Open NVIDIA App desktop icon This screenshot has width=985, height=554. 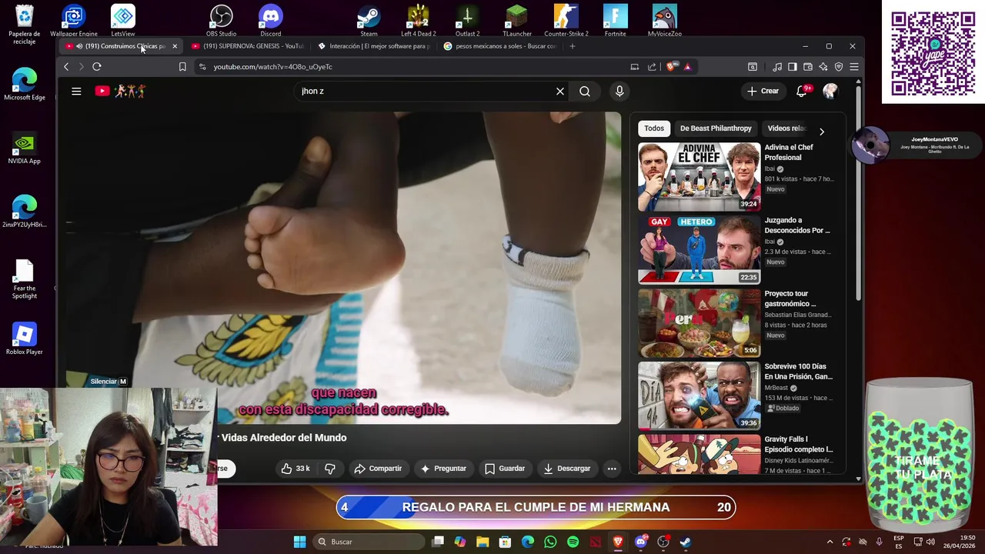pyautogui.click(x=25, y=148)
